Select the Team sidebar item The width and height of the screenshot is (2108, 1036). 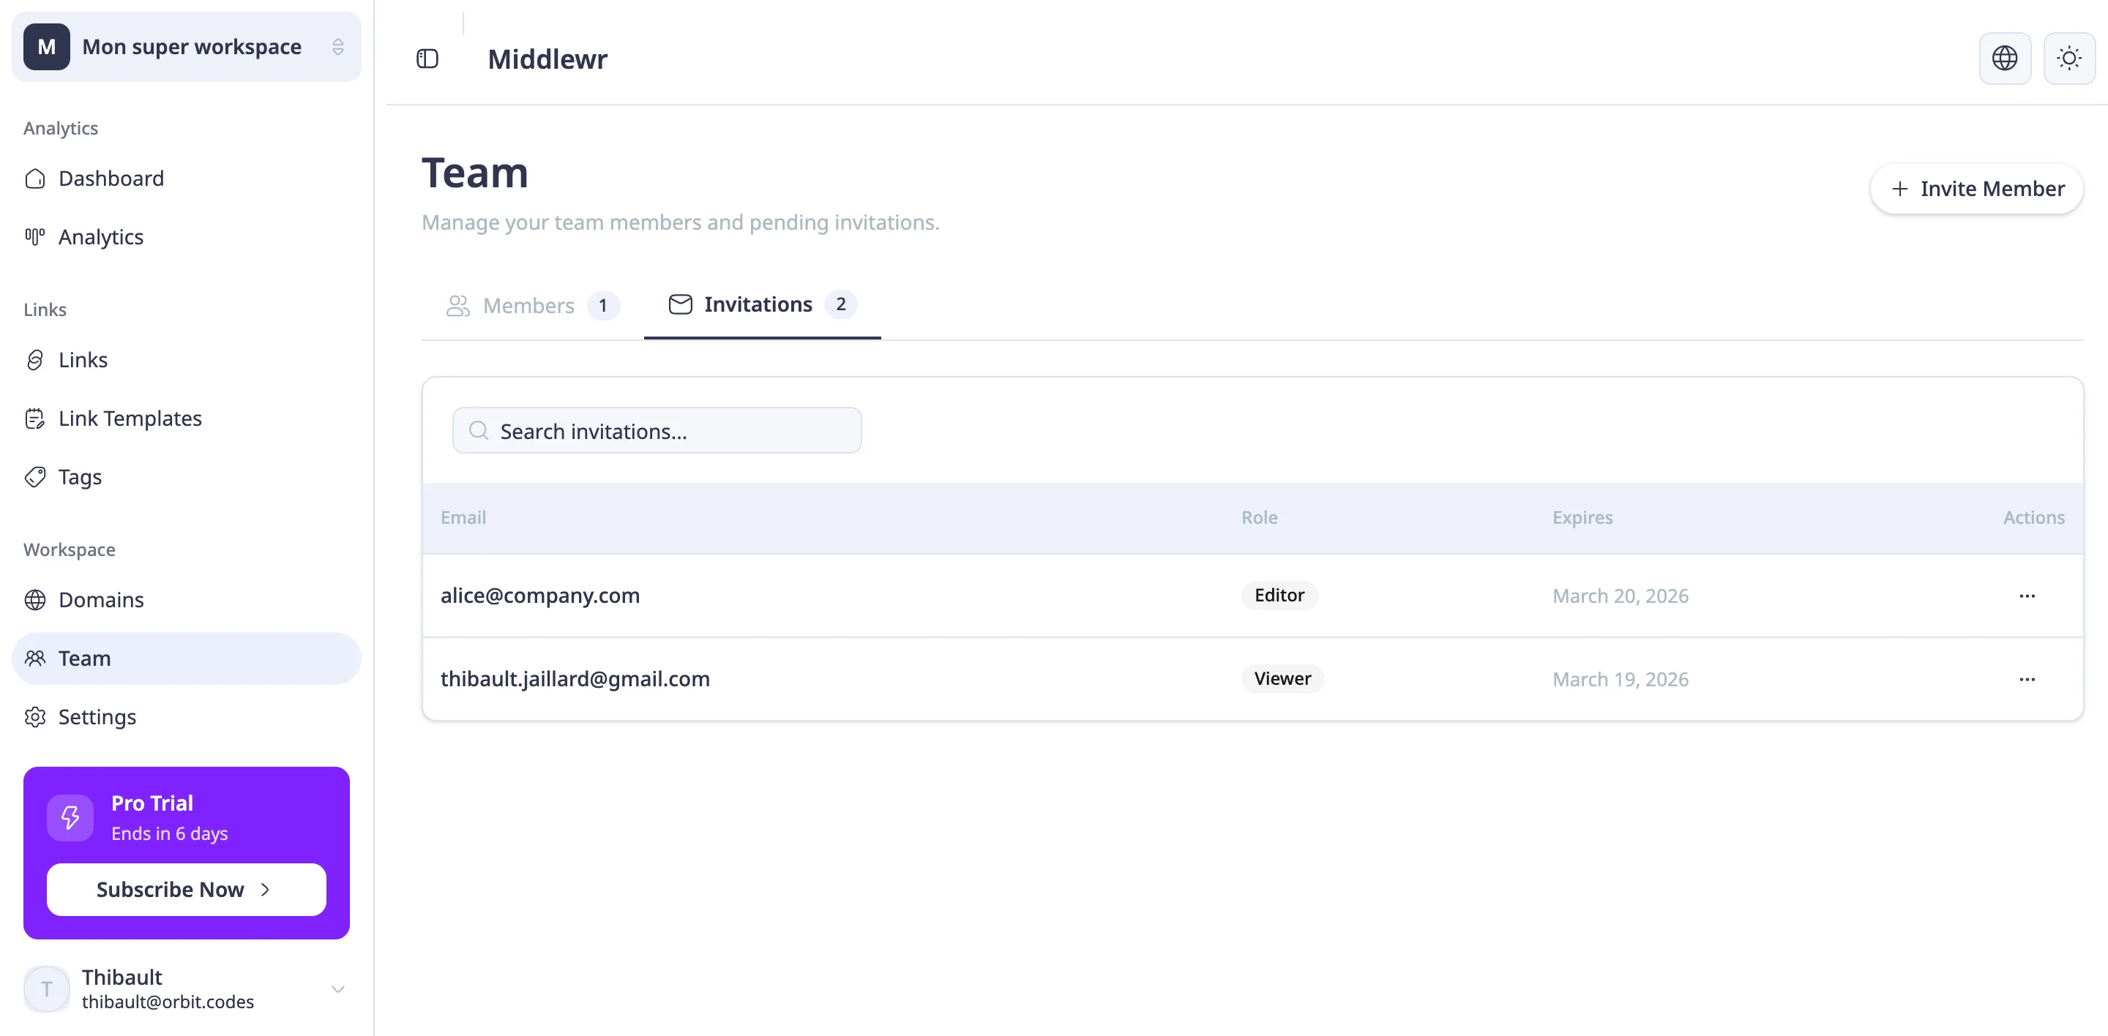pyautogui.click(x=186, y=658)
